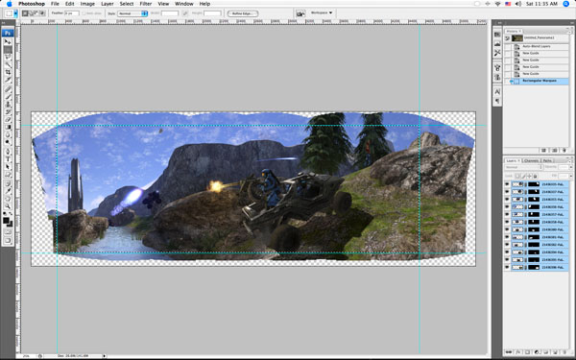Image resolution: width=576 pixels, height=360 pixels.
Task: Open the File menu
Action: coord(55,4)
